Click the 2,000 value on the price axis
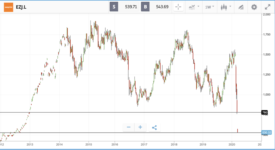This screenshot has width=275, height=150. [x=267, y=14]
